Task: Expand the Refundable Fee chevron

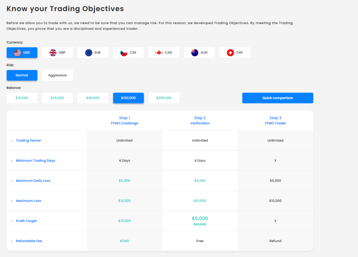Action: [x=12, y=241]
